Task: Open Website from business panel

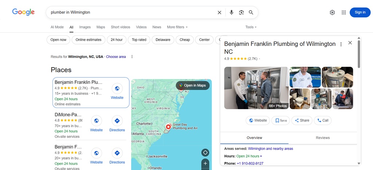Action: pos(258,120)
